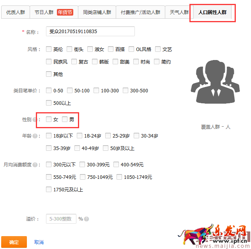Check the 女 gender checkbox
Image resolution: width=251 pixels, height=249 pixels.
click(49, 119)
